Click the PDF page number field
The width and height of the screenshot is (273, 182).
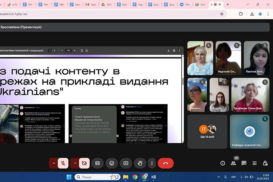coord(50,51)
